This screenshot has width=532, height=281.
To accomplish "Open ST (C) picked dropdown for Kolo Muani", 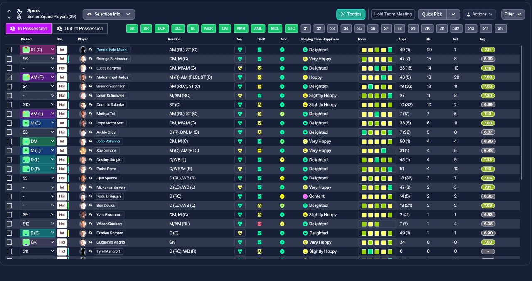I will [x=38, y=50].
